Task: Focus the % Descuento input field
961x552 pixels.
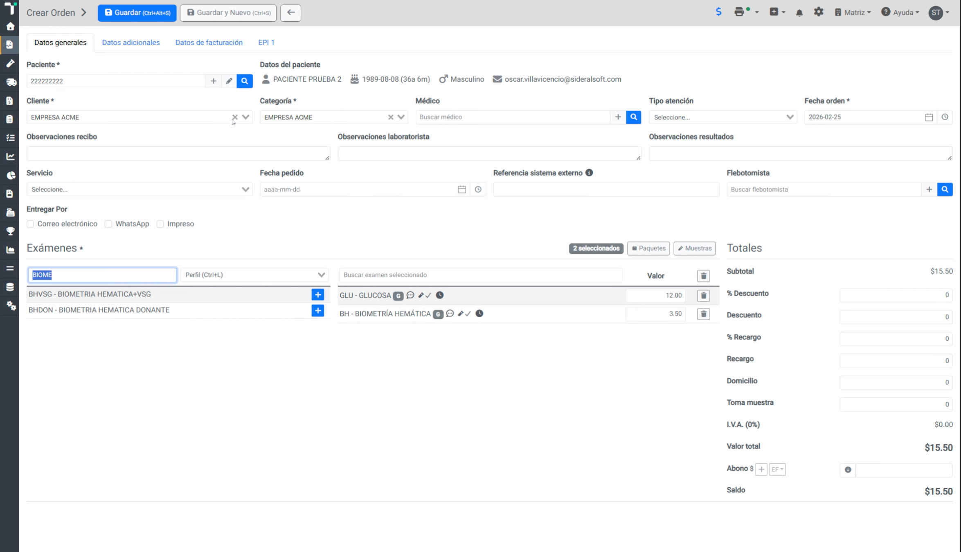Action: tap(896, 295)
